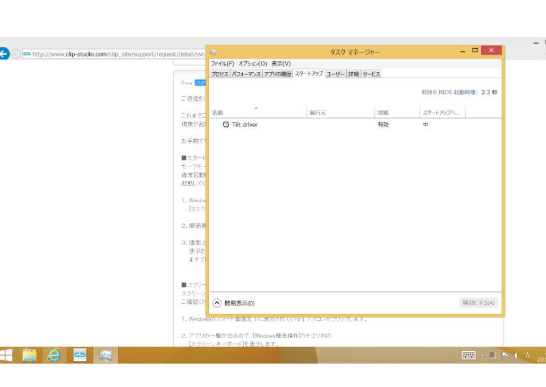
Task: Click the Tilt driver icon
Action: (226, 125)
